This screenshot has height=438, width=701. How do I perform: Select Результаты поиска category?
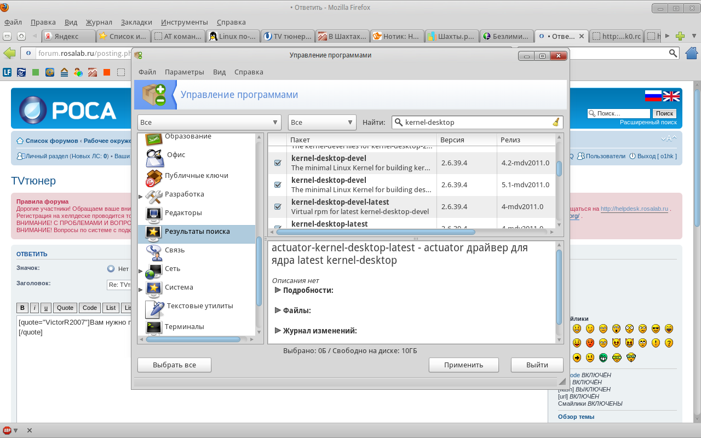tap(197, 233)
